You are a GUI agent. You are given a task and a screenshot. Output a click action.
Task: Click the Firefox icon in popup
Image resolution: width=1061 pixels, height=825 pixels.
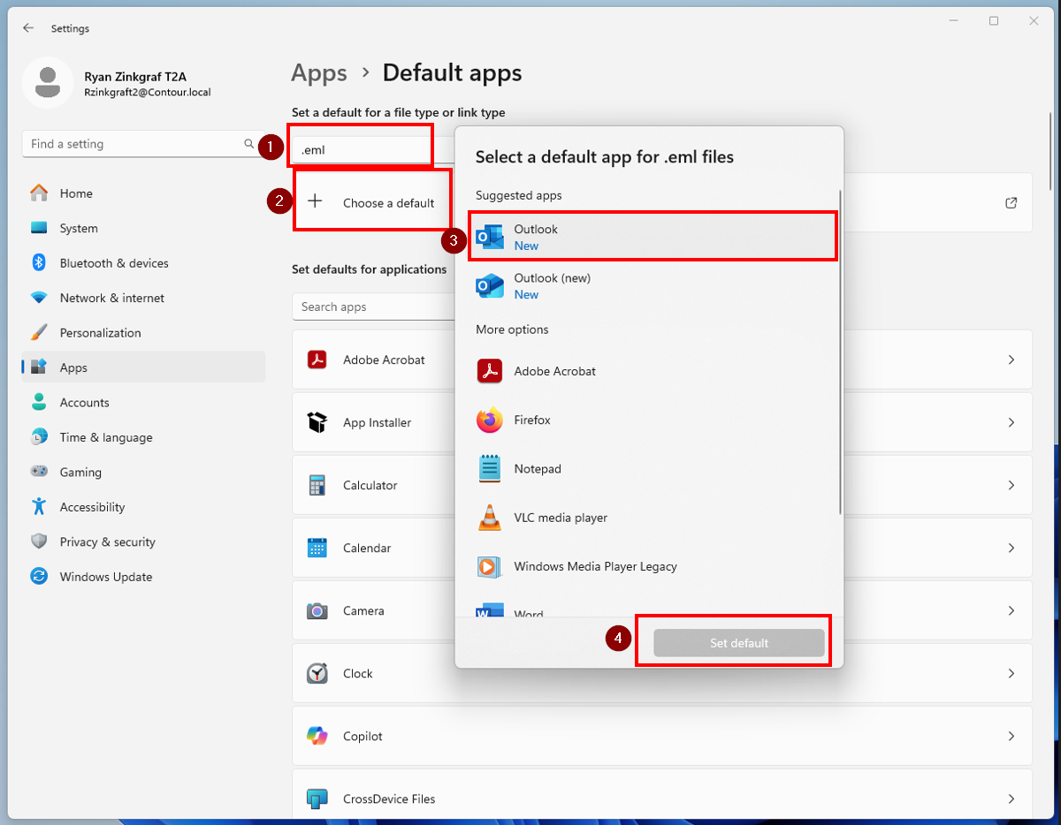(x=490, y=420)
